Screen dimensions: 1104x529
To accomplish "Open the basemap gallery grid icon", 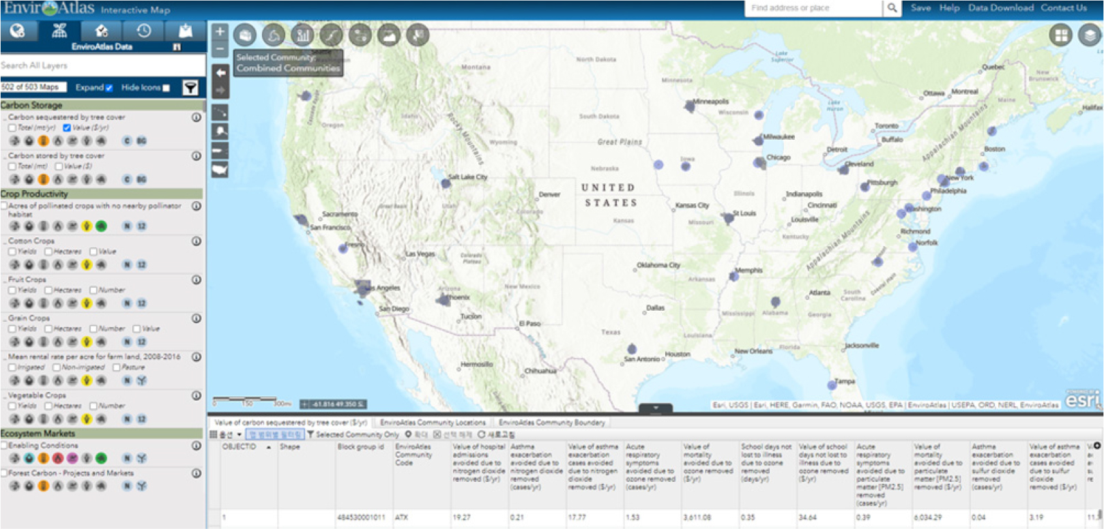I will [x=1060, y=35].
